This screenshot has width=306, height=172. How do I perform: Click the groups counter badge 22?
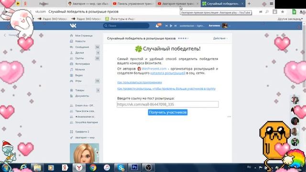click(x=98, y=58)
